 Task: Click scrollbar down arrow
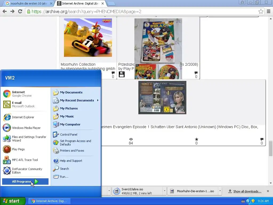(271, 183)
